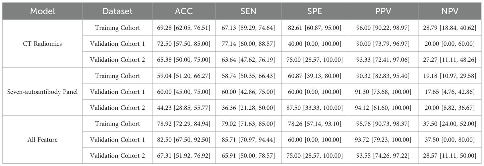Select the PPV cell showing 96.00
The width and height of the screenshot is (484, 166).
tap(383, 28)
